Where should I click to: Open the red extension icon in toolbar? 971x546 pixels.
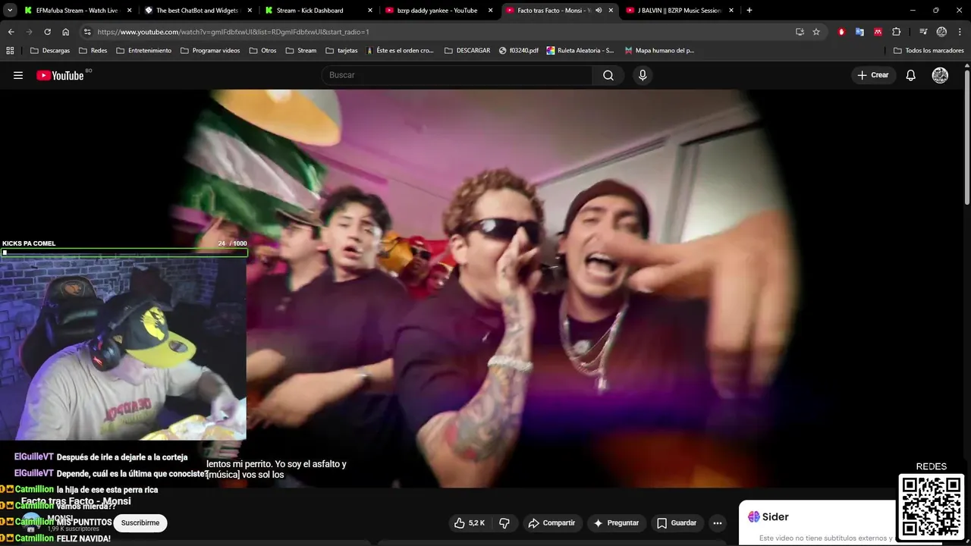[841, 32]
